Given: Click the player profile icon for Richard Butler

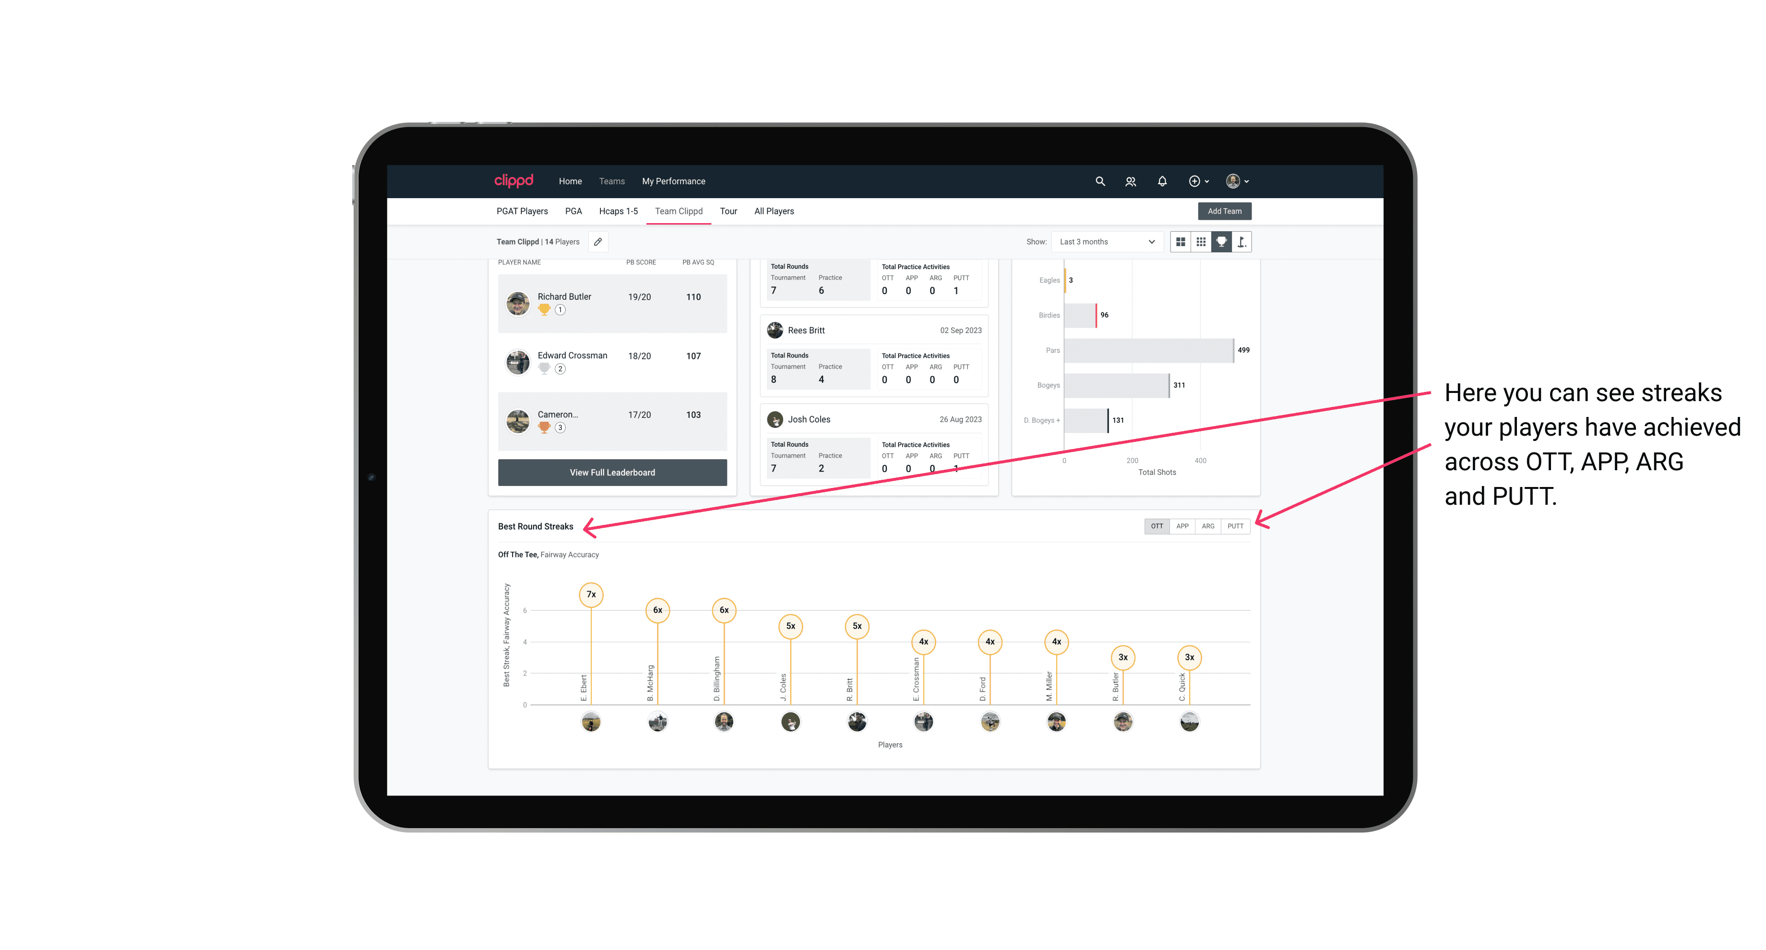Looking at the screenshot, I should pos(518,304).
